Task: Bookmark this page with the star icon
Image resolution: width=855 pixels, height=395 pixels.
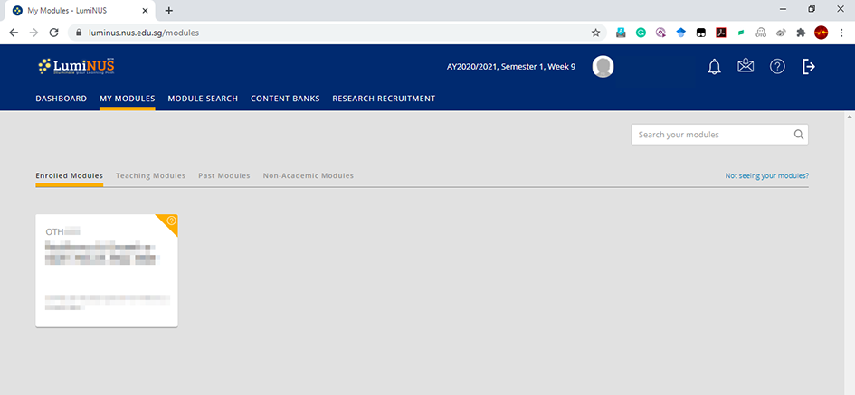Action: point(595,33)
